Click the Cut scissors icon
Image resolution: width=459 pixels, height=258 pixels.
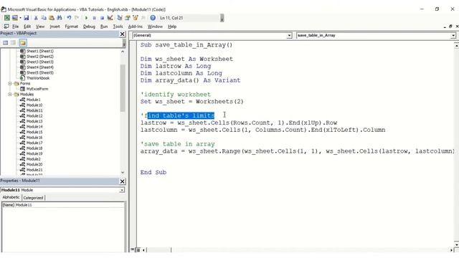click(36, 18)
